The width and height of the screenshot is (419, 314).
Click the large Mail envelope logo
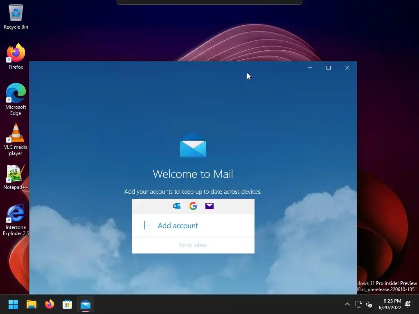(193, 146)
